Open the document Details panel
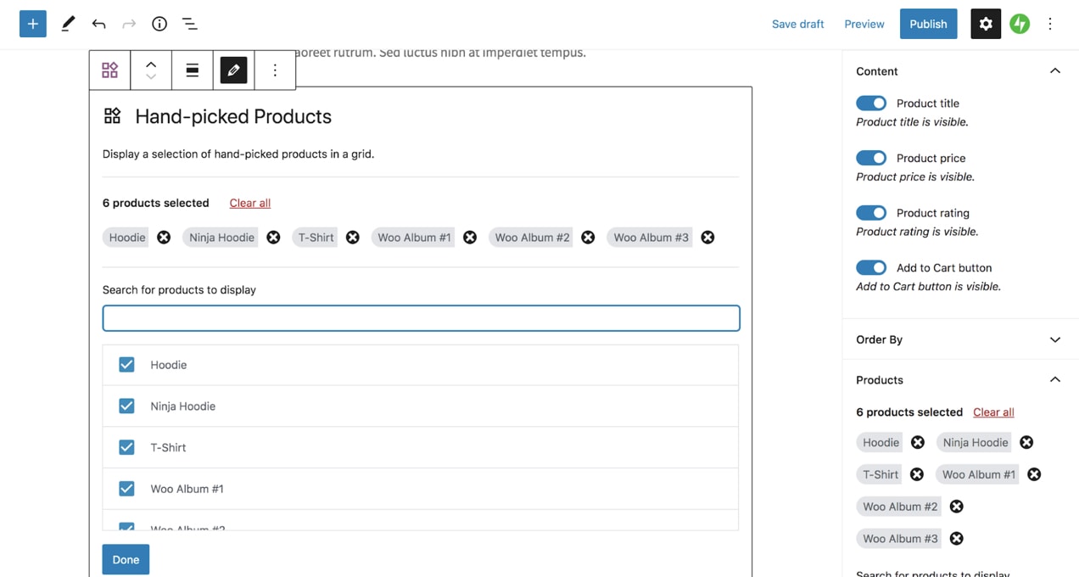The width and height of the screenshot is (1079, 577). click(159, 24)
